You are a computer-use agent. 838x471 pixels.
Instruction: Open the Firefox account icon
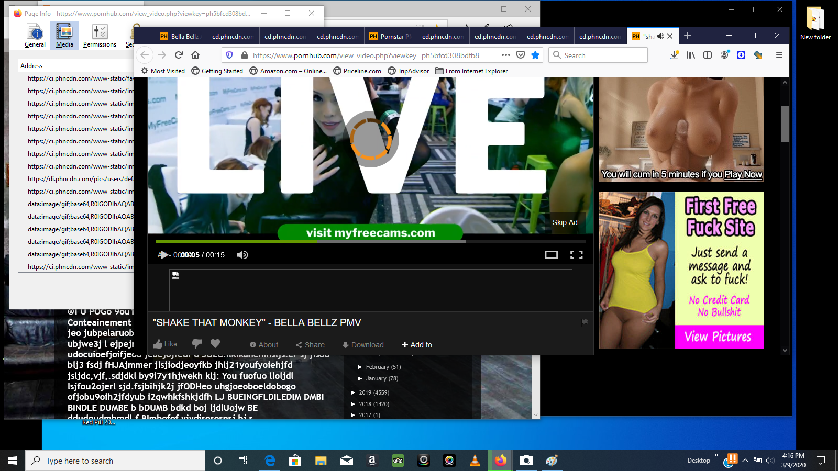tap(724, 55)
